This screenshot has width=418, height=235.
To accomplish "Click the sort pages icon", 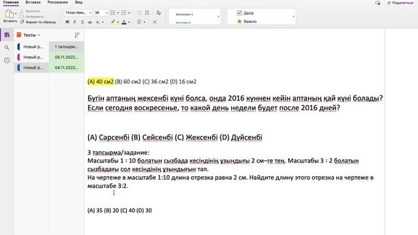I will pyautogui.click(x=77, y=35).
